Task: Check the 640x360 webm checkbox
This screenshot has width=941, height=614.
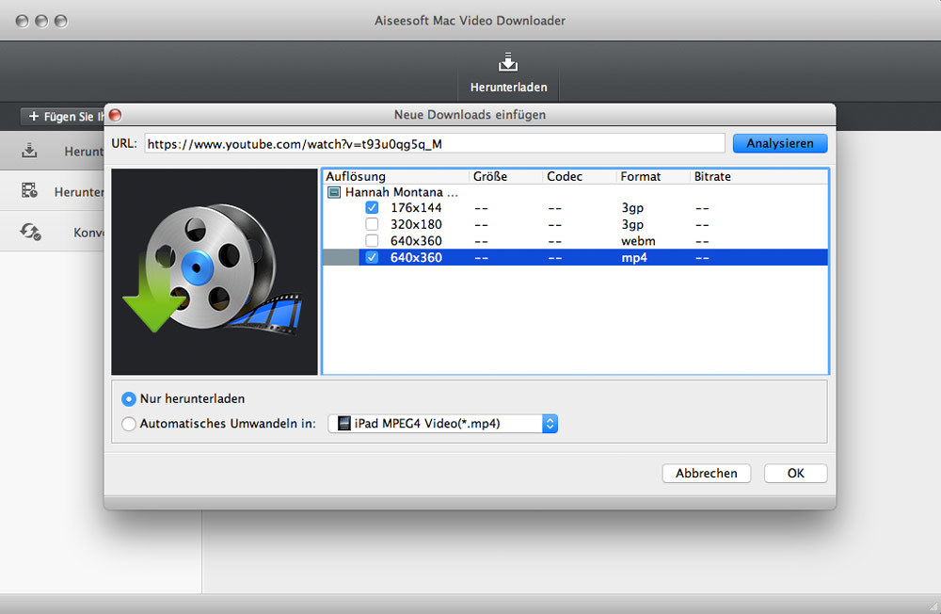Action: 372,241
